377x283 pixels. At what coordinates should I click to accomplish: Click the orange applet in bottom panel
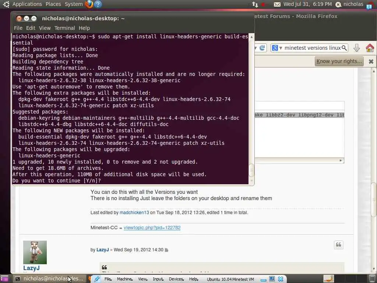point(328,279)
